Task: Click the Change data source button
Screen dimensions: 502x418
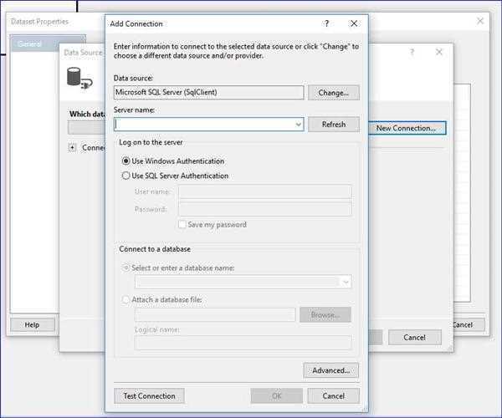Action: (x=333, y=93)
